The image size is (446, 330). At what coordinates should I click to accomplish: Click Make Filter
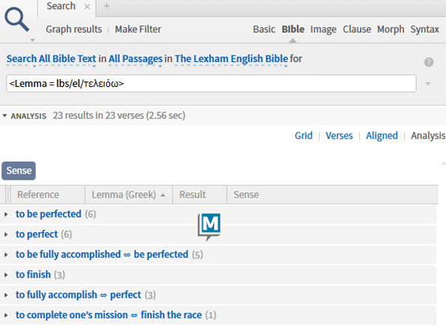pyautogui.click(x=138, y=29)
